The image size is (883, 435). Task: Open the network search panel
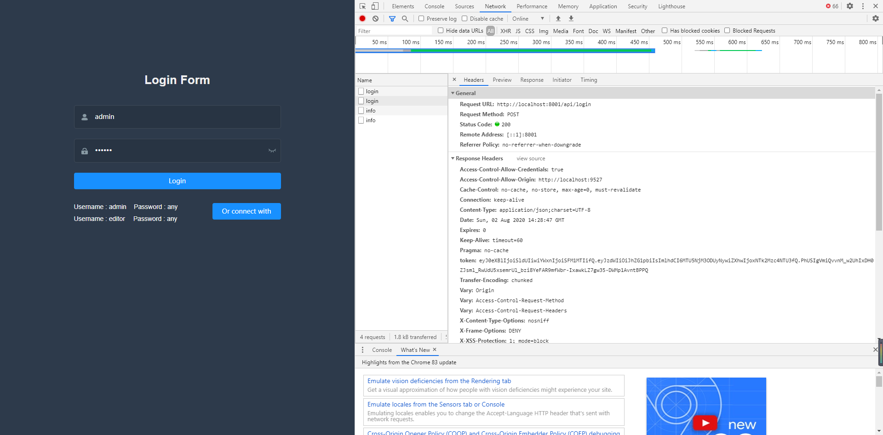pyautogui.click(x=405, y=18)
